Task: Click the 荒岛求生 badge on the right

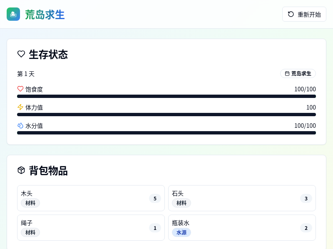Action: [x=298, y=73]
